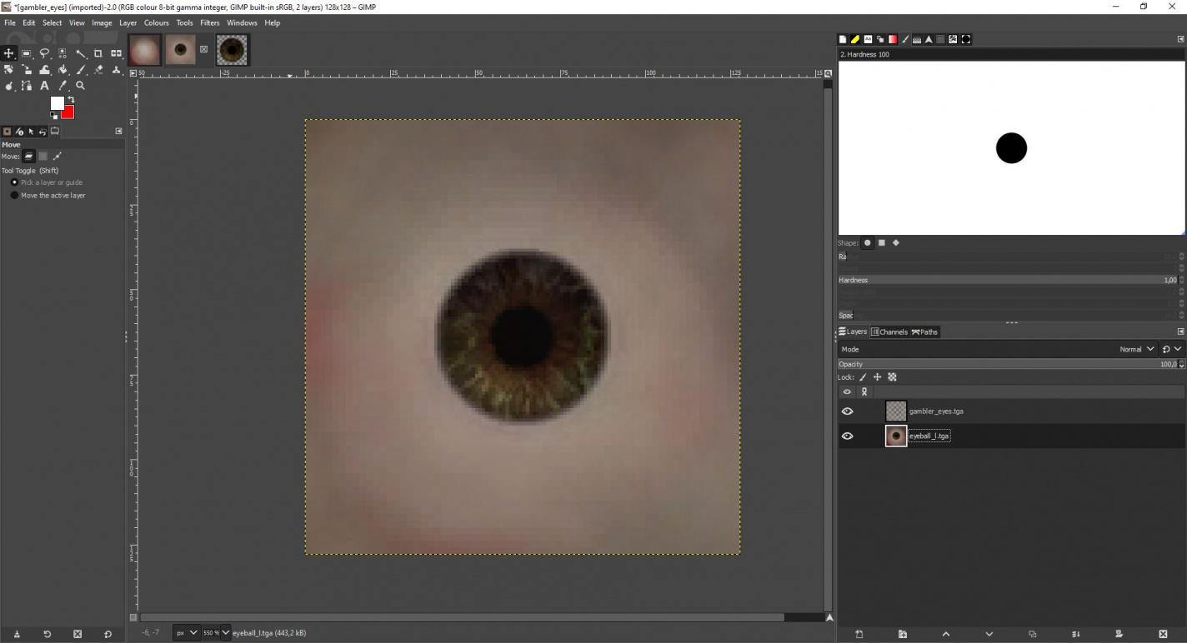Pick the Text tool
Screen dimensions: 1187x643
point(45,86)
